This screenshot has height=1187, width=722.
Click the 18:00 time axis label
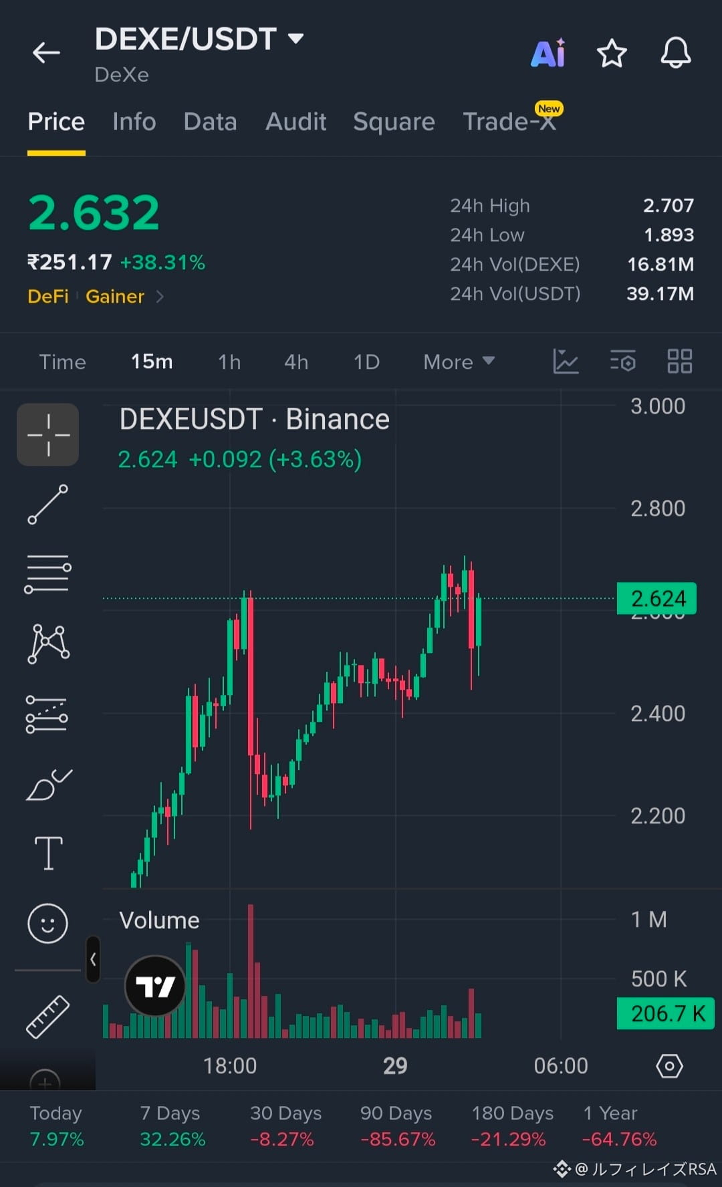coord(230,1065)
